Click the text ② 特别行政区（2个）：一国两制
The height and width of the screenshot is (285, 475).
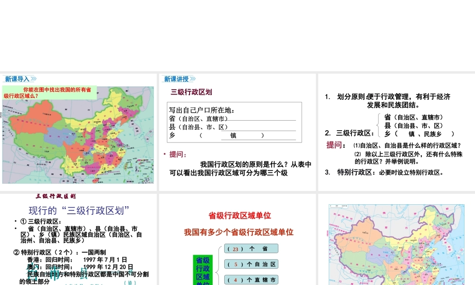(x=60, y=252)
